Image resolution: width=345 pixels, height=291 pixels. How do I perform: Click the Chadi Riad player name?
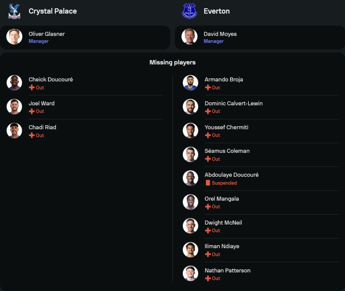pyautogui.click(x=42, y=127)
